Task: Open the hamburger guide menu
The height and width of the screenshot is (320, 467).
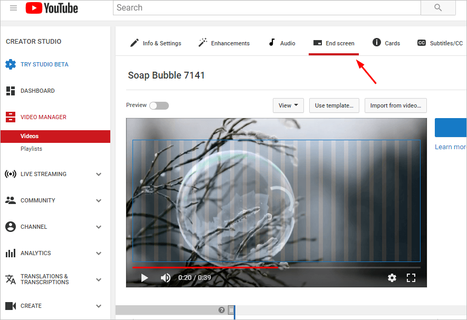Action: [x=13, y=8]
